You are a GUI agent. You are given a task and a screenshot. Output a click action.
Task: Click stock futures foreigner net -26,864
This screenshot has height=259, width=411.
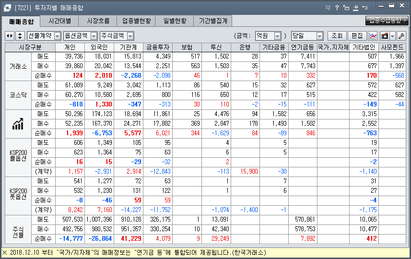(100, 239)
